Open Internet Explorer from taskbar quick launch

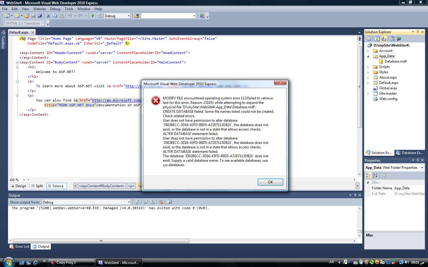36,263
